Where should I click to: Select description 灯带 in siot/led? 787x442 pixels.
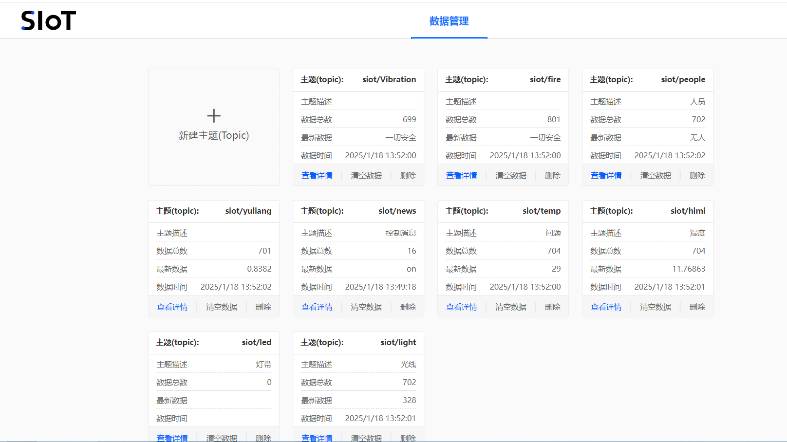[x=263, y=364]
